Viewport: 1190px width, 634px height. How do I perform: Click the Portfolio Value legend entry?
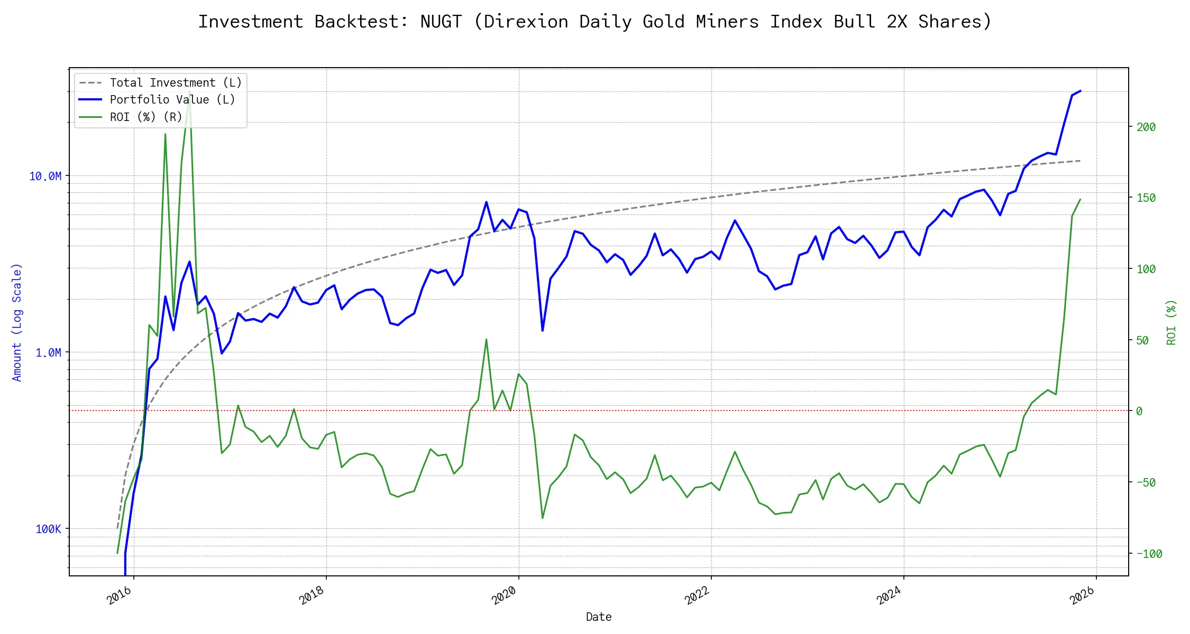coord(172,100)
